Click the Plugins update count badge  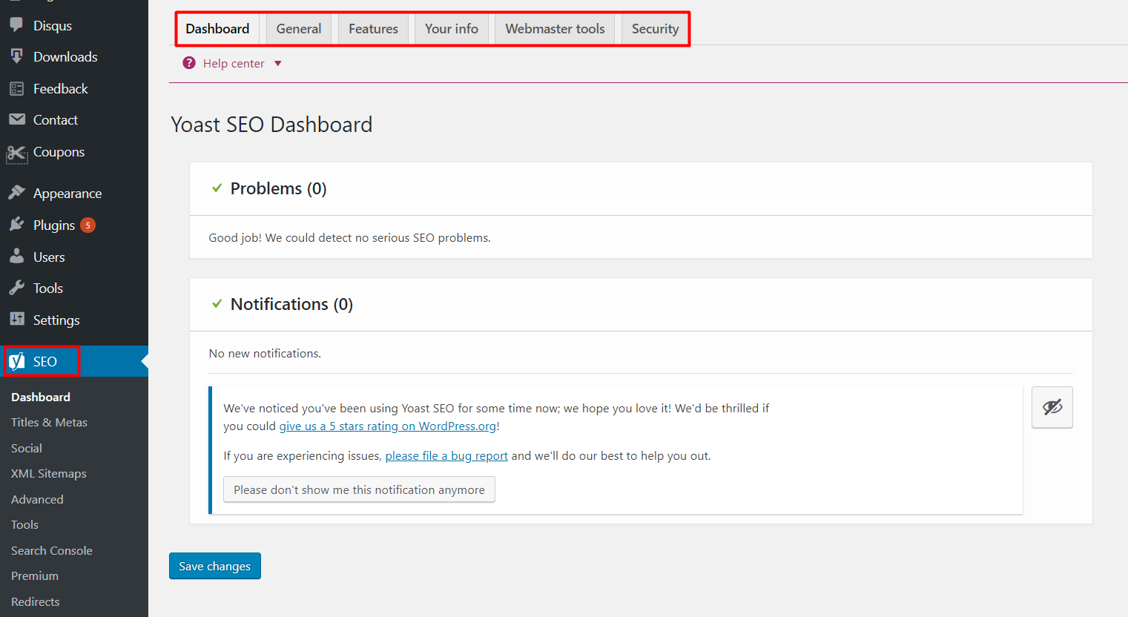(88, 225)
